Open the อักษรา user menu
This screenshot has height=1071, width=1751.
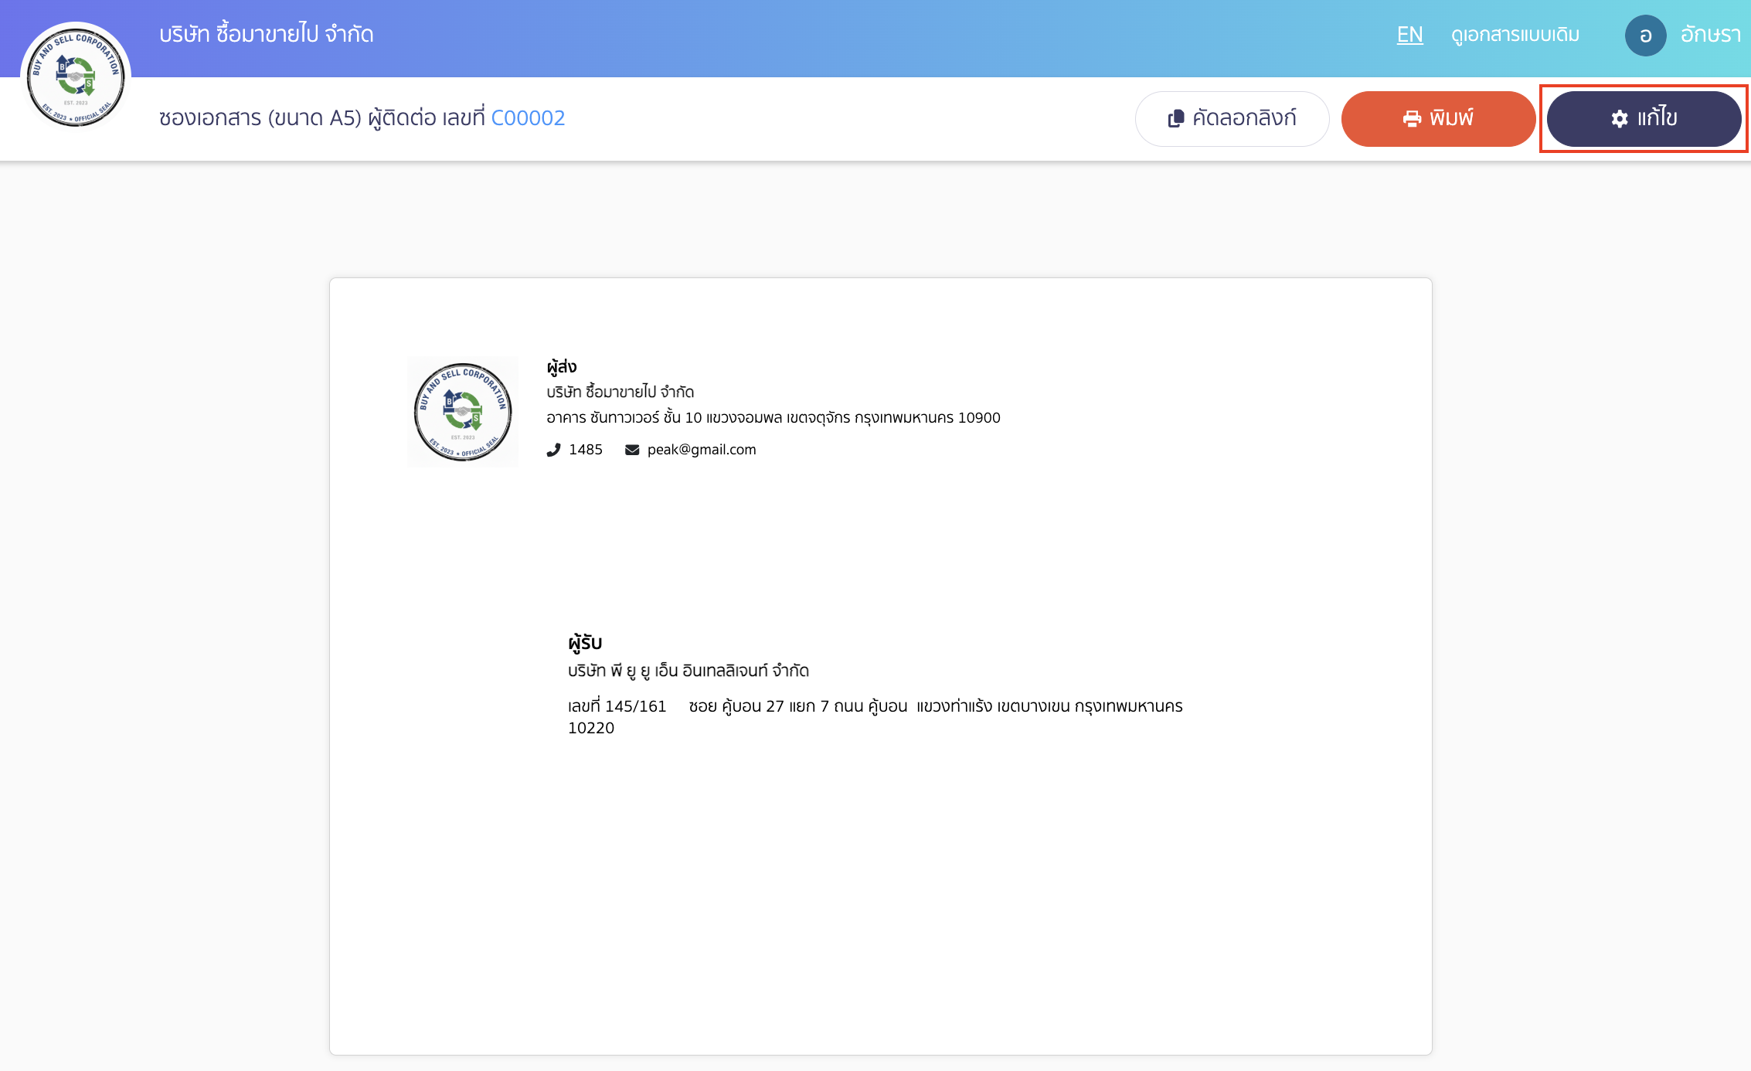tap(1710, 35)
